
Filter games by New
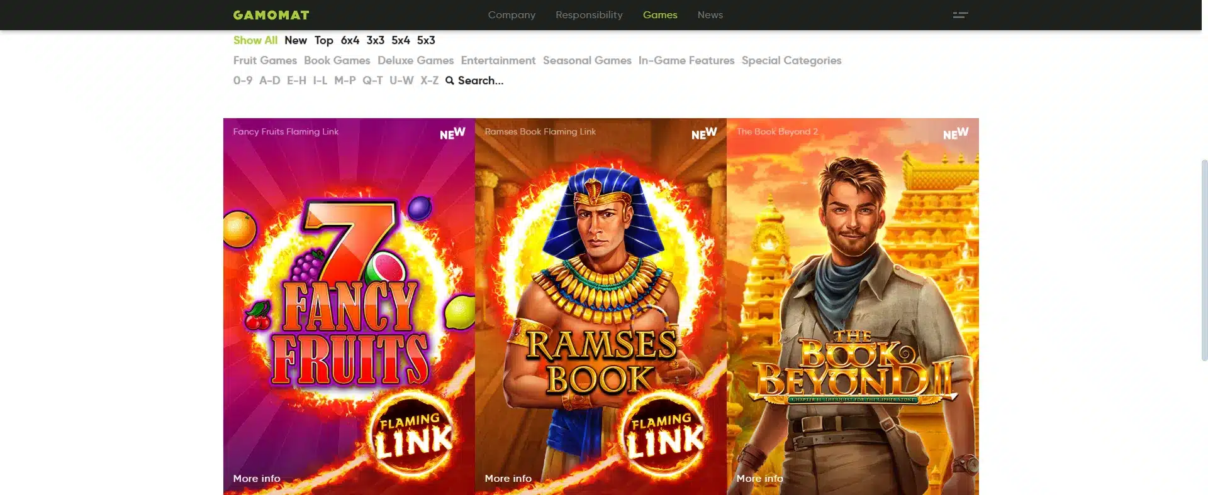point(296,40)
